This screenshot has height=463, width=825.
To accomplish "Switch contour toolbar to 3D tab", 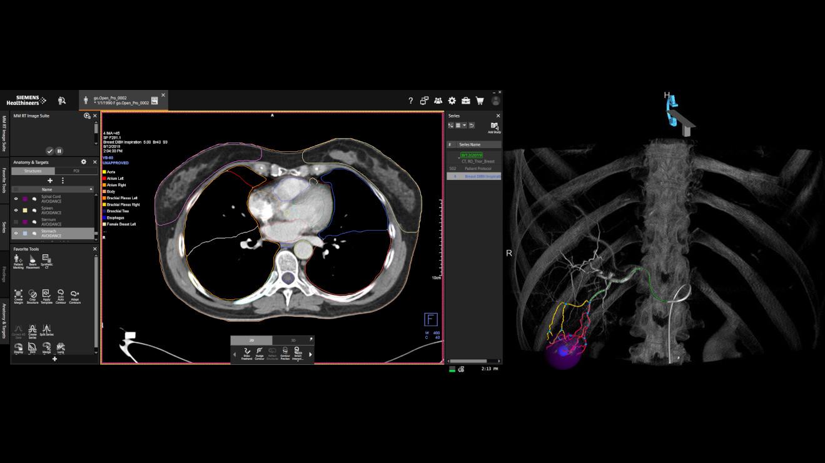I will (x=293, y=341).
